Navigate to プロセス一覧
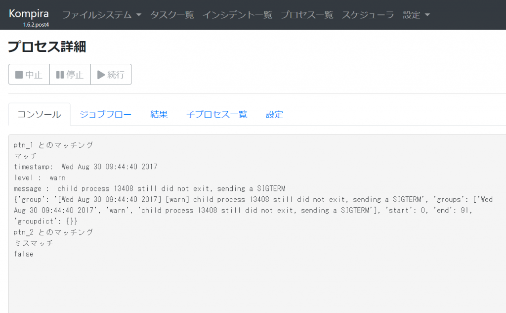The image size is (506, 313). click(307, 15)
